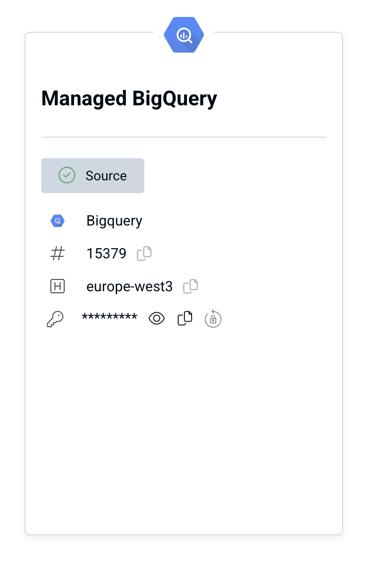Click the hash symbol icon
This screenshot has height=563, width=378.
58,253
